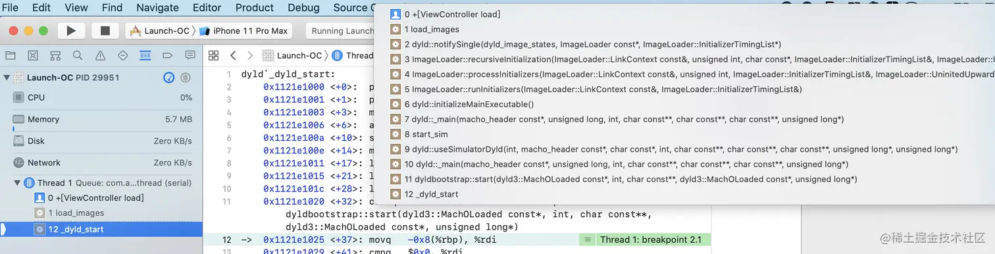Open the Navigate menu
Image resolution: width=995 pixels, height=254 pixels.
158,8
